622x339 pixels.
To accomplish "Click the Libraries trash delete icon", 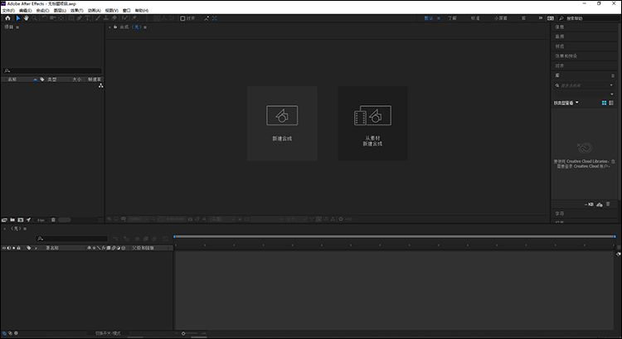I will pyautogui.click(x=608, y=204).
